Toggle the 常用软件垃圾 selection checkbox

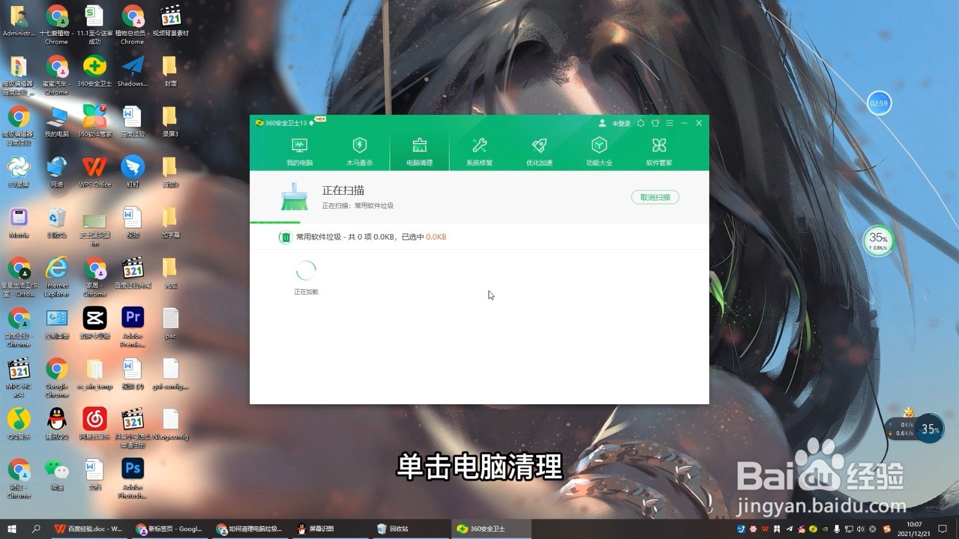point(286,237)
